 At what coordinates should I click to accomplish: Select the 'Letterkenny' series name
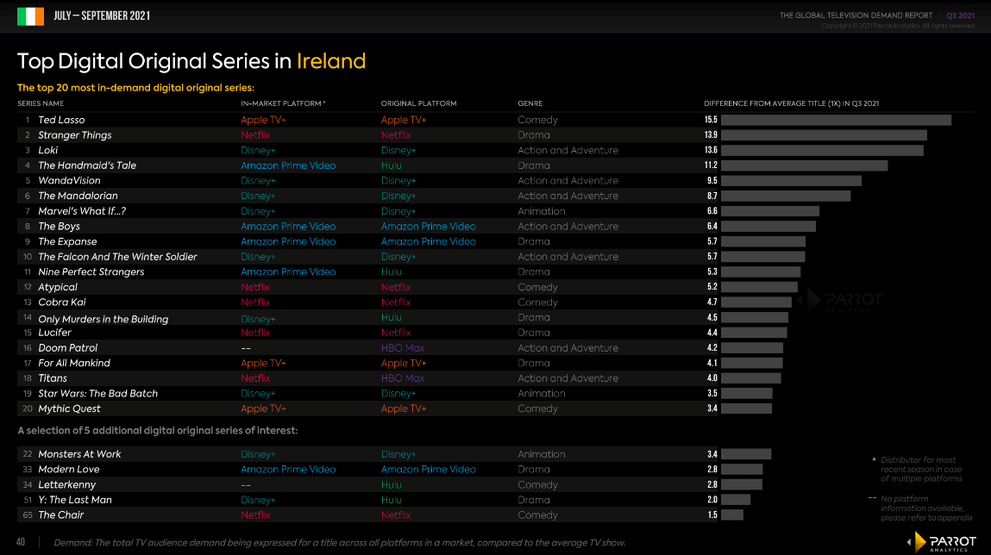pos(67,485)
